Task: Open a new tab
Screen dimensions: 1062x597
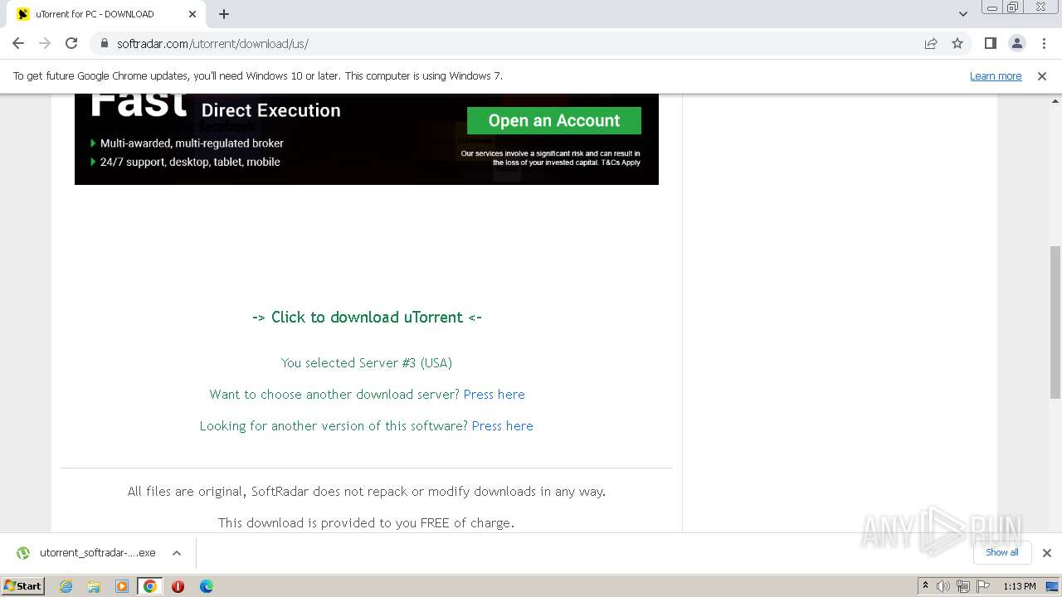Action: [x=224, y=14]
